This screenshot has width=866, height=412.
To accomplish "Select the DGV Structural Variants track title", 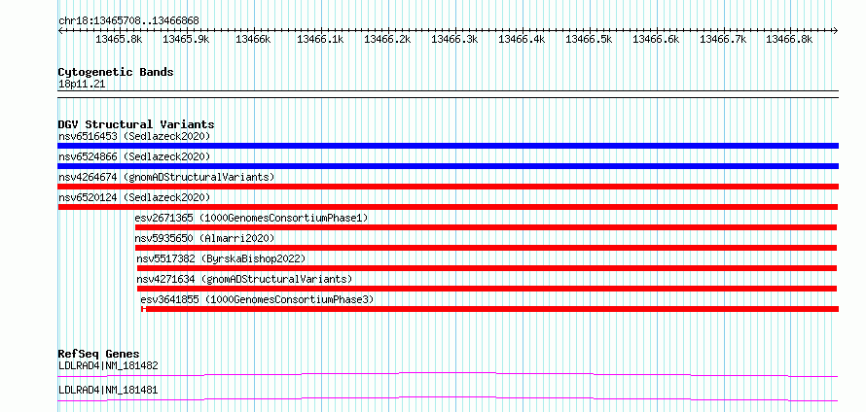I will coord(136,124).
